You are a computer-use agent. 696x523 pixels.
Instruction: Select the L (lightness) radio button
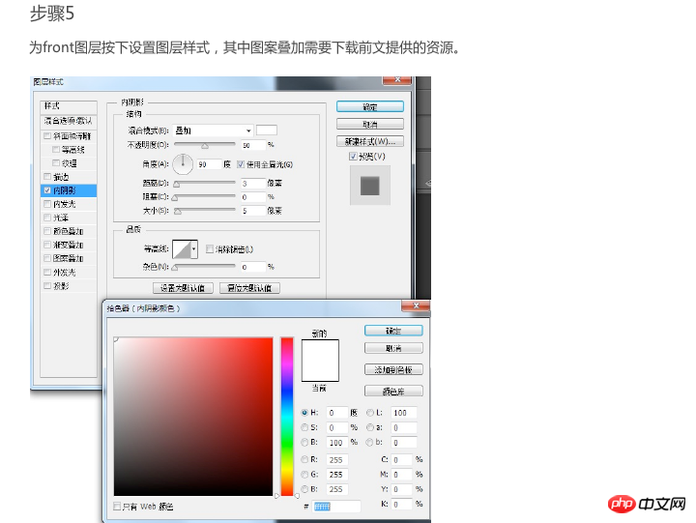[x=369, y=413]
